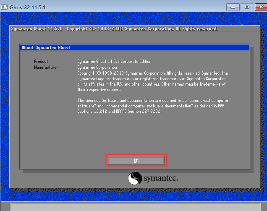Viewport: 267px width, 211px height.
Task: Click the 'their respective owners' text line
Action: [x=99, y=90]
